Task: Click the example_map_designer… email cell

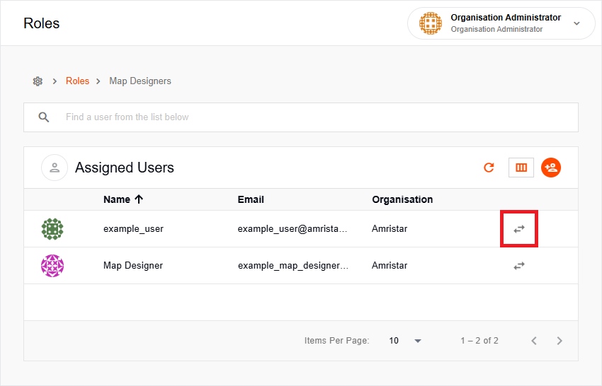Action: pyautogui.click(x=293, y=266)
